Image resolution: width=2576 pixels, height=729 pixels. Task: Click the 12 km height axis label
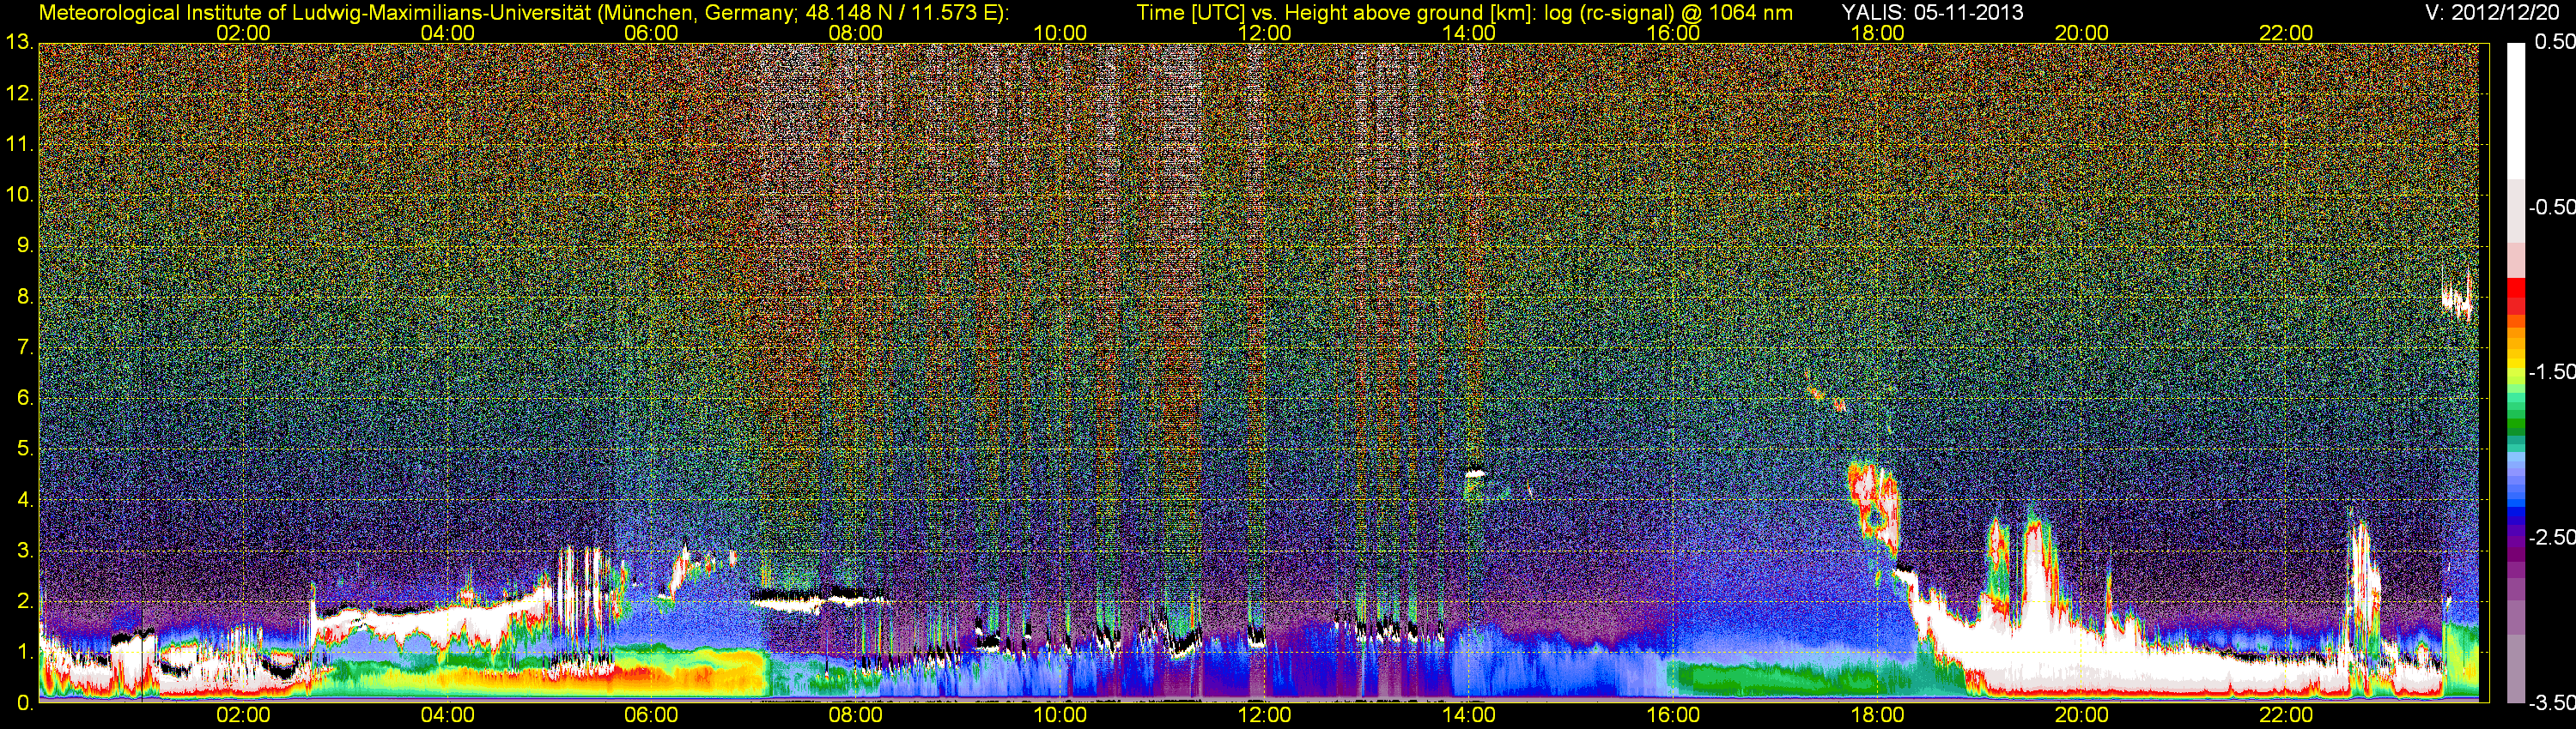click(x=19, y=93)
